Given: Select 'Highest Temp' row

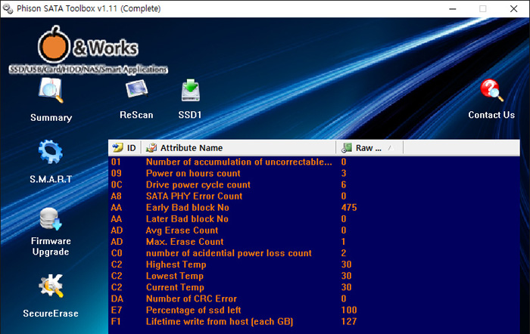Looking at the screenshot, I should click(314, 264).
